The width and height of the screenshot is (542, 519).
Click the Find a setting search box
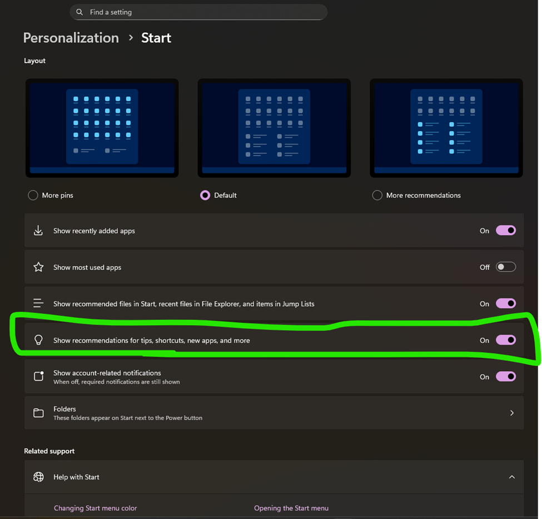199,12
